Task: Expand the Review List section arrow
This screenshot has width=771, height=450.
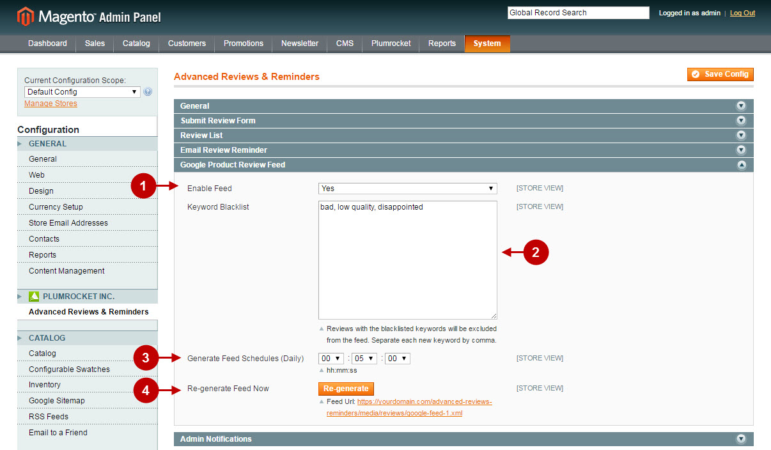Action: click(741, 136)
